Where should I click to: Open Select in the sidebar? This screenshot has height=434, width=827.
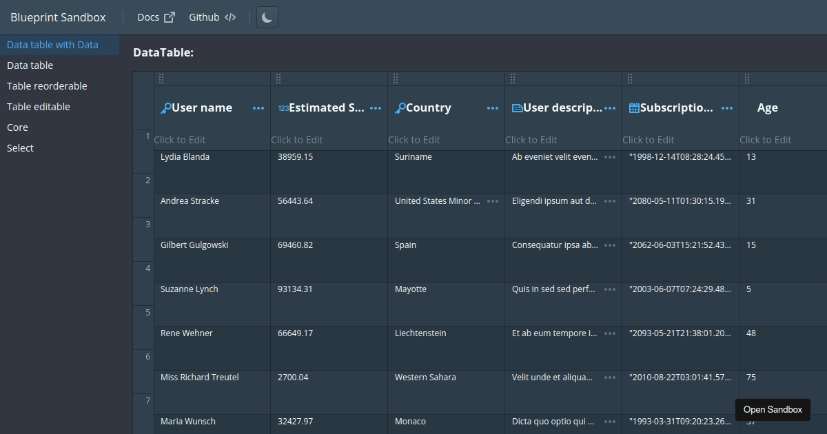[x=59, y=148]
